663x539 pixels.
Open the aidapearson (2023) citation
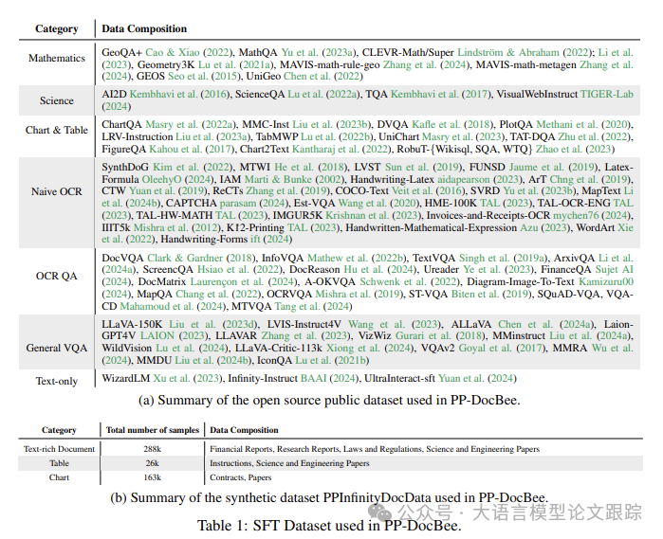481,180
